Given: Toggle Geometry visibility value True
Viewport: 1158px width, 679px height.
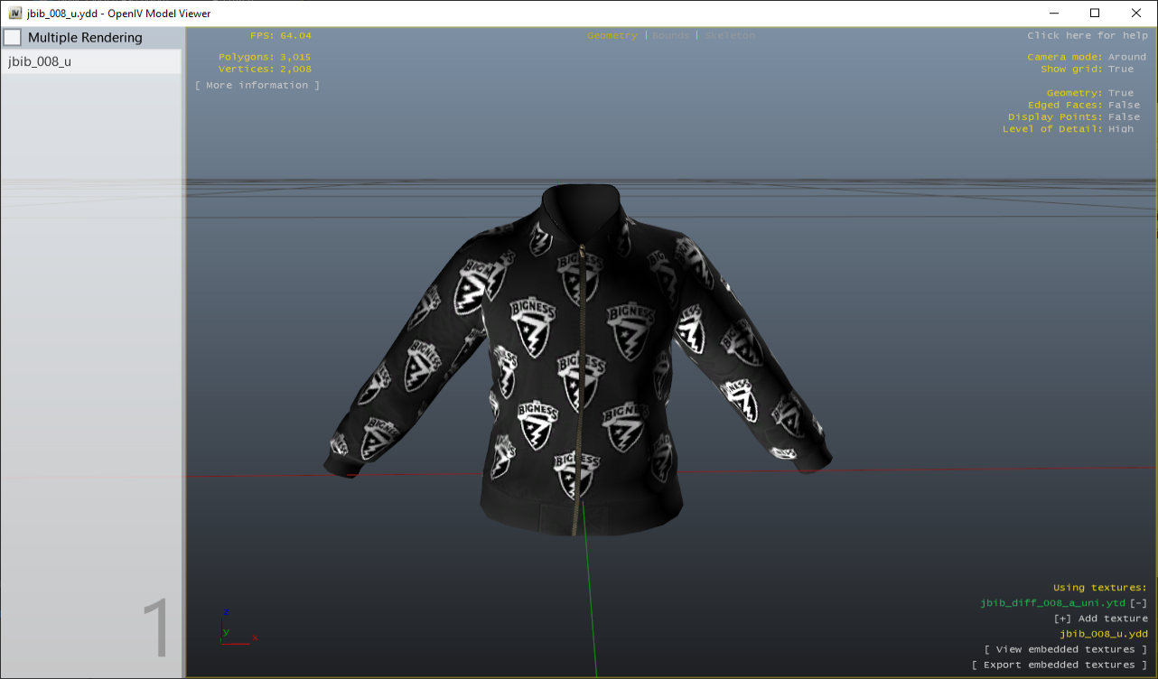Looking at the screenshot, I should tap(1120, 93).
